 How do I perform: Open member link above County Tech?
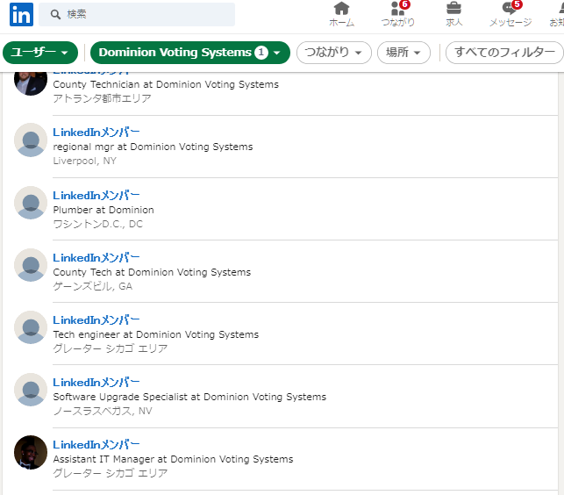(96, 258)
